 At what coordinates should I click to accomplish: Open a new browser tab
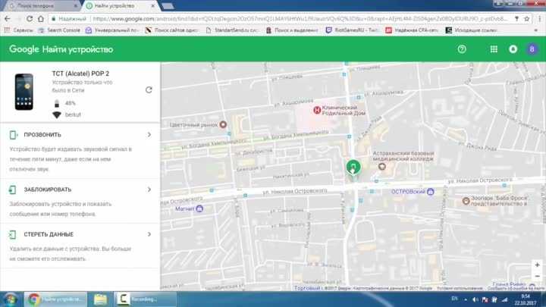pos(168,6)
